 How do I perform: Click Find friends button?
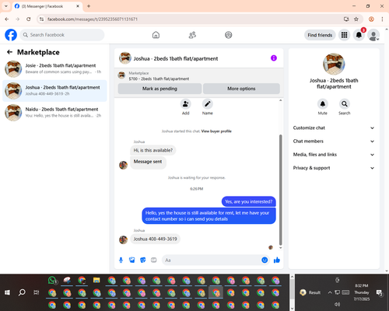(x=320, y=35)
